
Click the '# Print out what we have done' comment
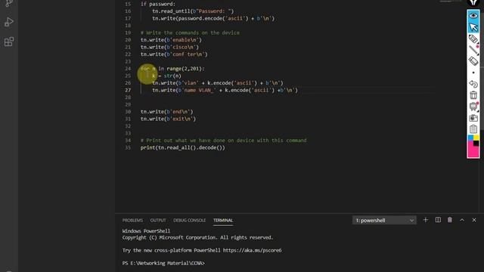tap(224, 141)
